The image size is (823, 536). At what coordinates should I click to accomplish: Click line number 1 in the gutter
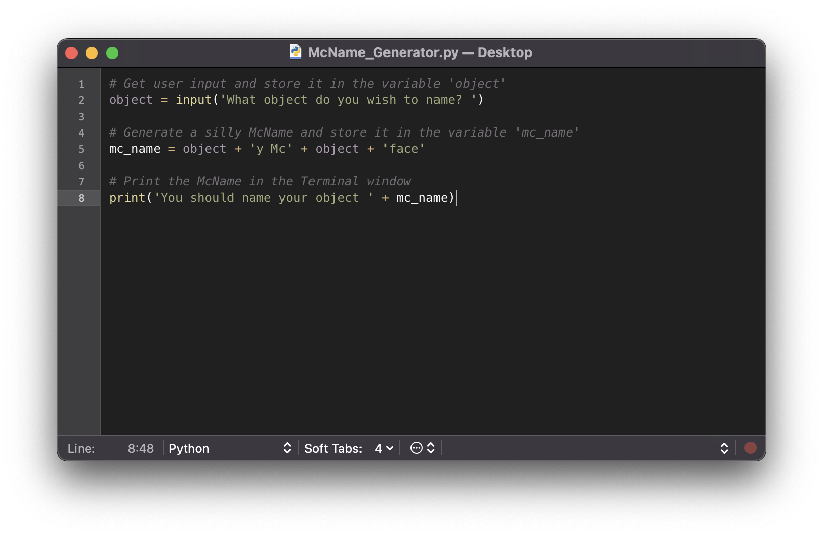point(81,84)
